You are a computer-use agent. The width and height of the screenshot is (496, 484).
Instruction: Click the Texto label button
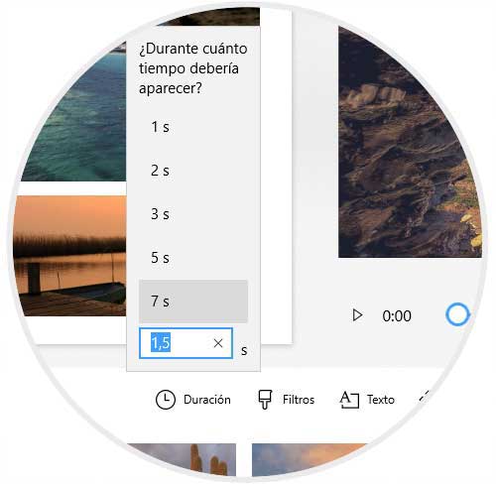coord(381,400)
